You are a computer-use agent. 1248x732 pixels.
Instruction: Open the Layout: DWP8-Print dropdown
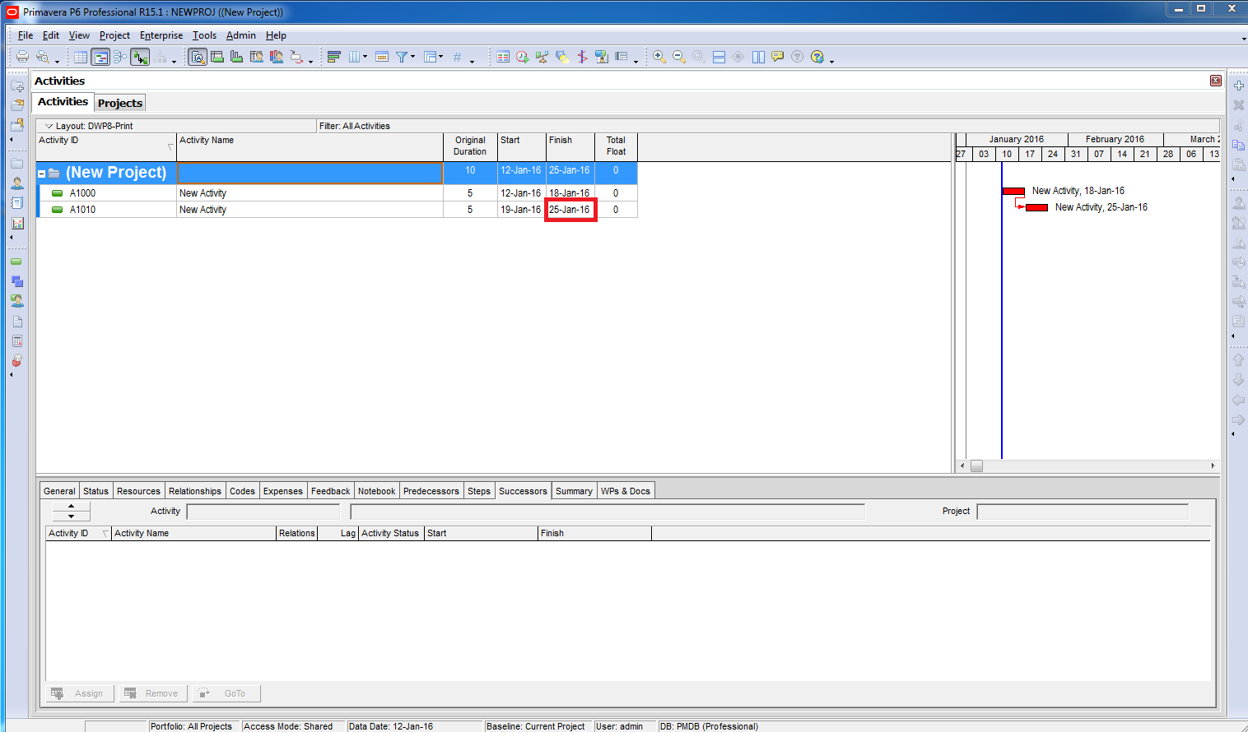(49, 126)
